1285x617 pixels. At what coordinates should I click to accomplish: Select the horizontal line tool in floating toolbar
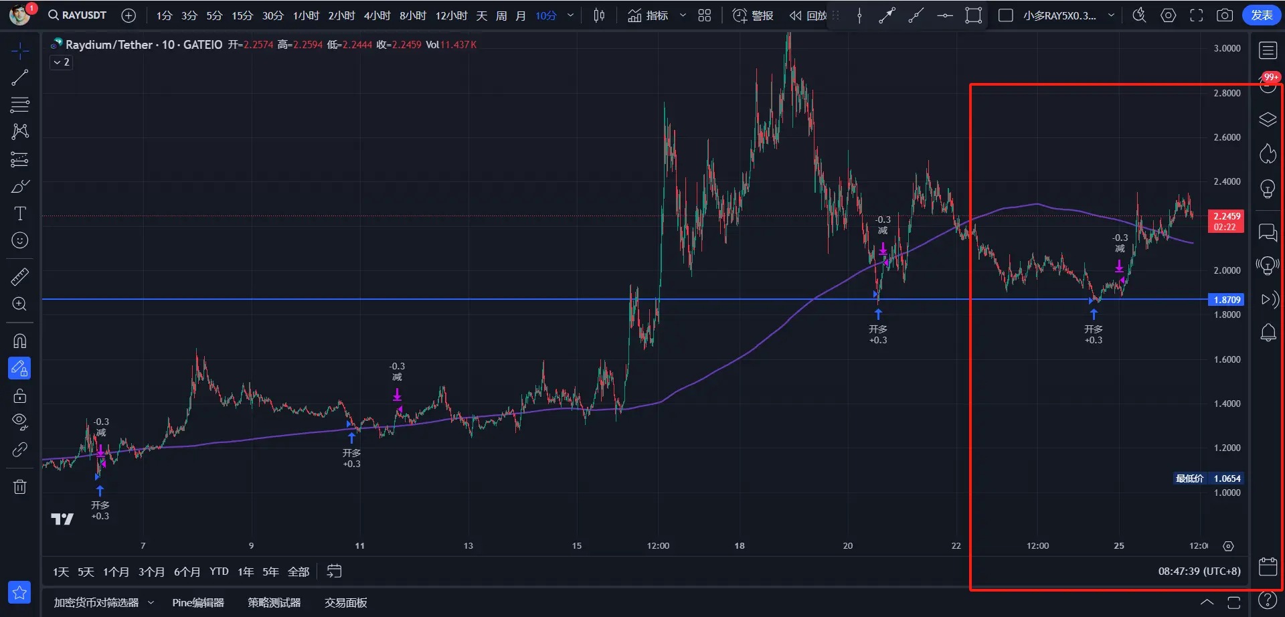(x=944, y=15)
